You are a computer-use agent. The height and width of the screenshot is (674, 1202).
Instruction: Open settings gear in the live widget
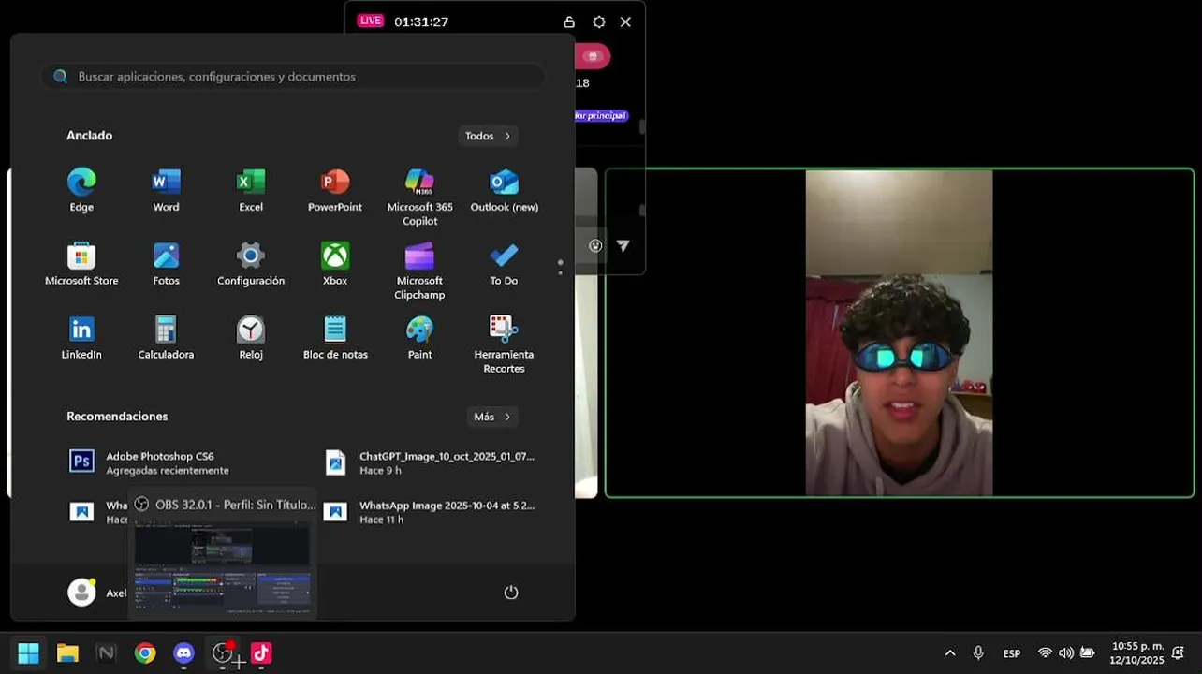click(599, 22)
